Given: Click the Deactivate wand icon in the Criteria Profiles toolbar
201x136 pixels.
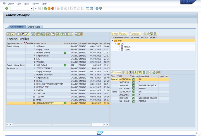Looking at the screenshot, I should coord(13,34).
